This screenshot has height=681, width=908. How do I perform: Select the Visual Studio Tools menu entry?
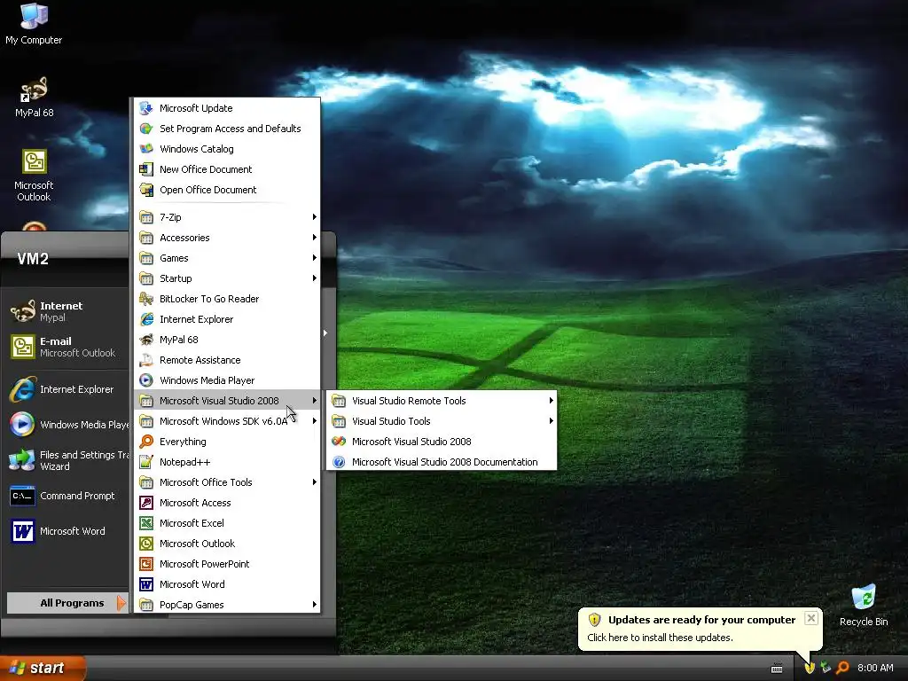pos(442,421)
